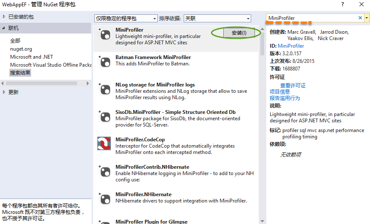The width and height of the screenshot is (370, 224).
Task: Expand the 已安装的包 section
Action: pyautogui.click(x=4, y=16)
